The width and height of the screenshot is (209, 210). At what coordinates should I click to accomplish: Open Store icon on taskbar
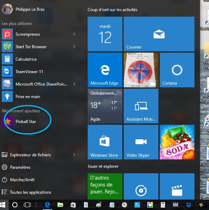coord(73,205)
